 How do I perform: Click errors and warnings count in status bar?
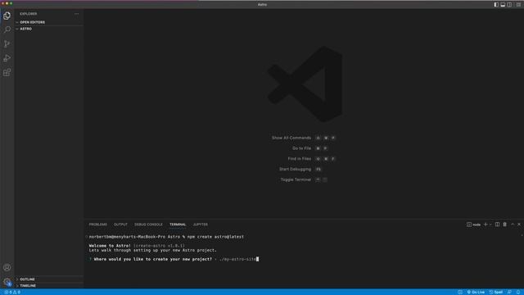[x=12, y=292]
